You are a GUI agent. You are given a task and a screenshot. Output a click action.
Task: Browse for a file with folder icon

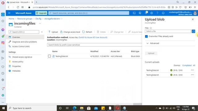coord(193,31)
